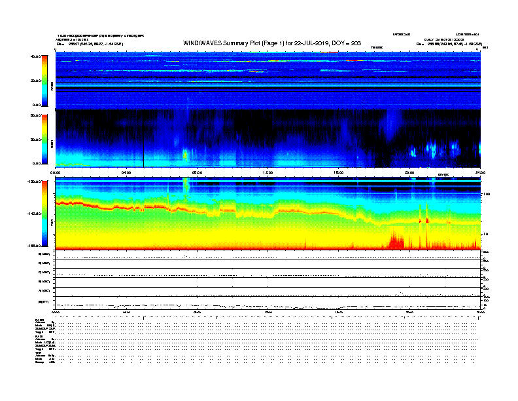Click 00:00 tick label under RAD1 panel
This screenshot has width=518, height=401.
55,172
